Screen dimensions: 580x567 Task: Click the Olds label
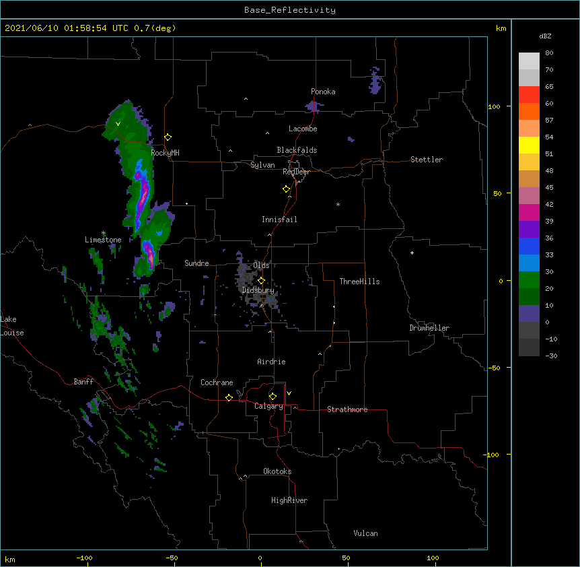coord(261,265)
